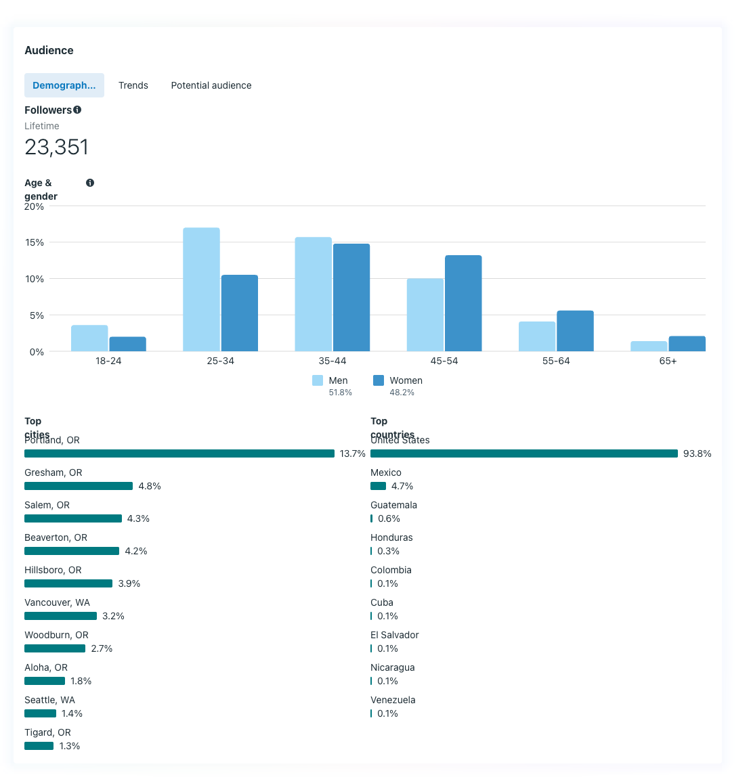Click the Women 45-54 bar

pyautogui.click(x=463, y=303)
